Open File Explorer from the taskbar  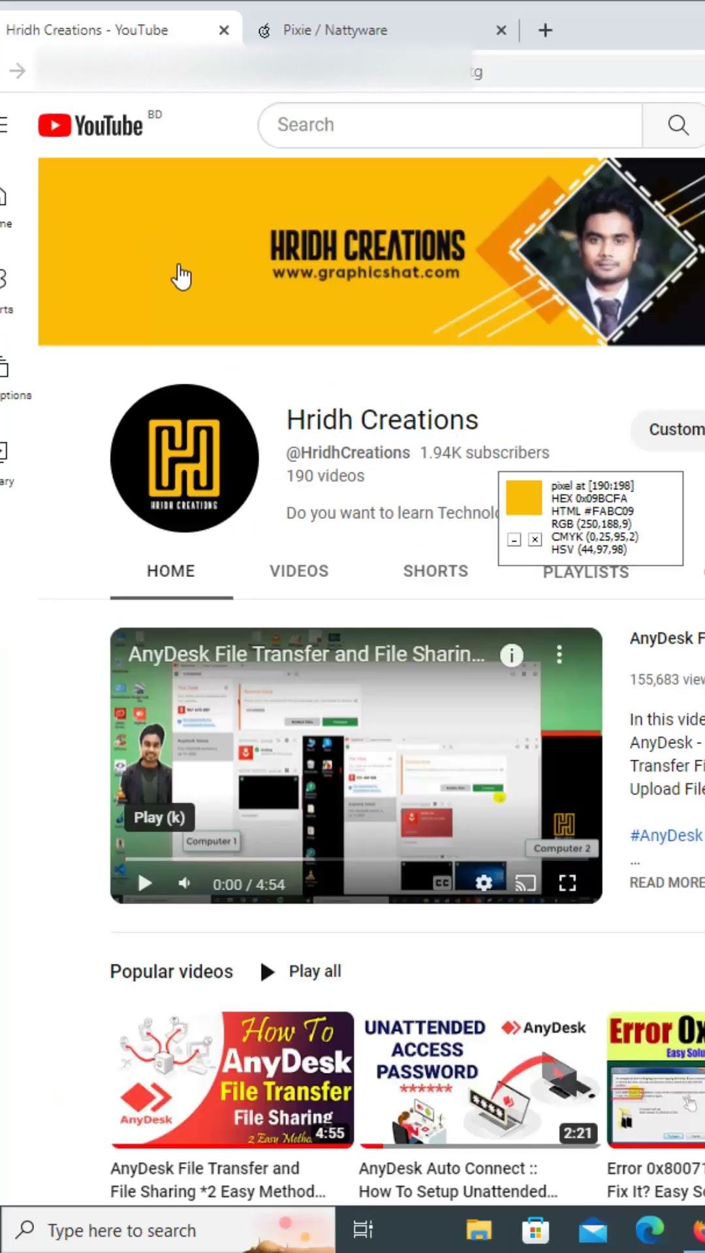478,1230
